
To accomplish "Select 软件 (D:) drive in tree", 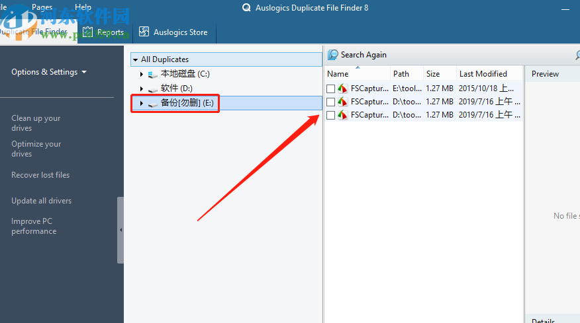I will click(176, 89).
